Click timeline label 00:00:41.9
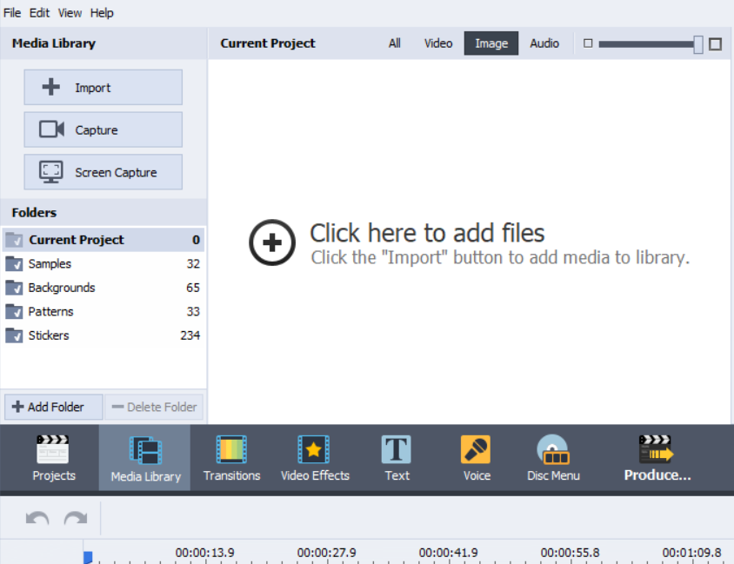Viewport: 734px width, 564px height. click(448, 553)
